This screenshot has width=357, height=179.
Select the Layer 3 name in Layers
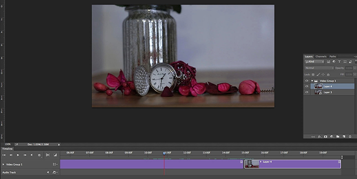click(x=327, y=92)
